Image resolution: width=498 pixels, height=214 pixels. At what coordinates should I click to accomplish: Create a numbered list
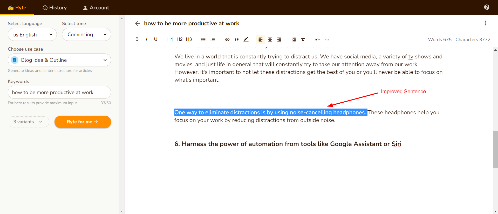[x=213, y=40]
